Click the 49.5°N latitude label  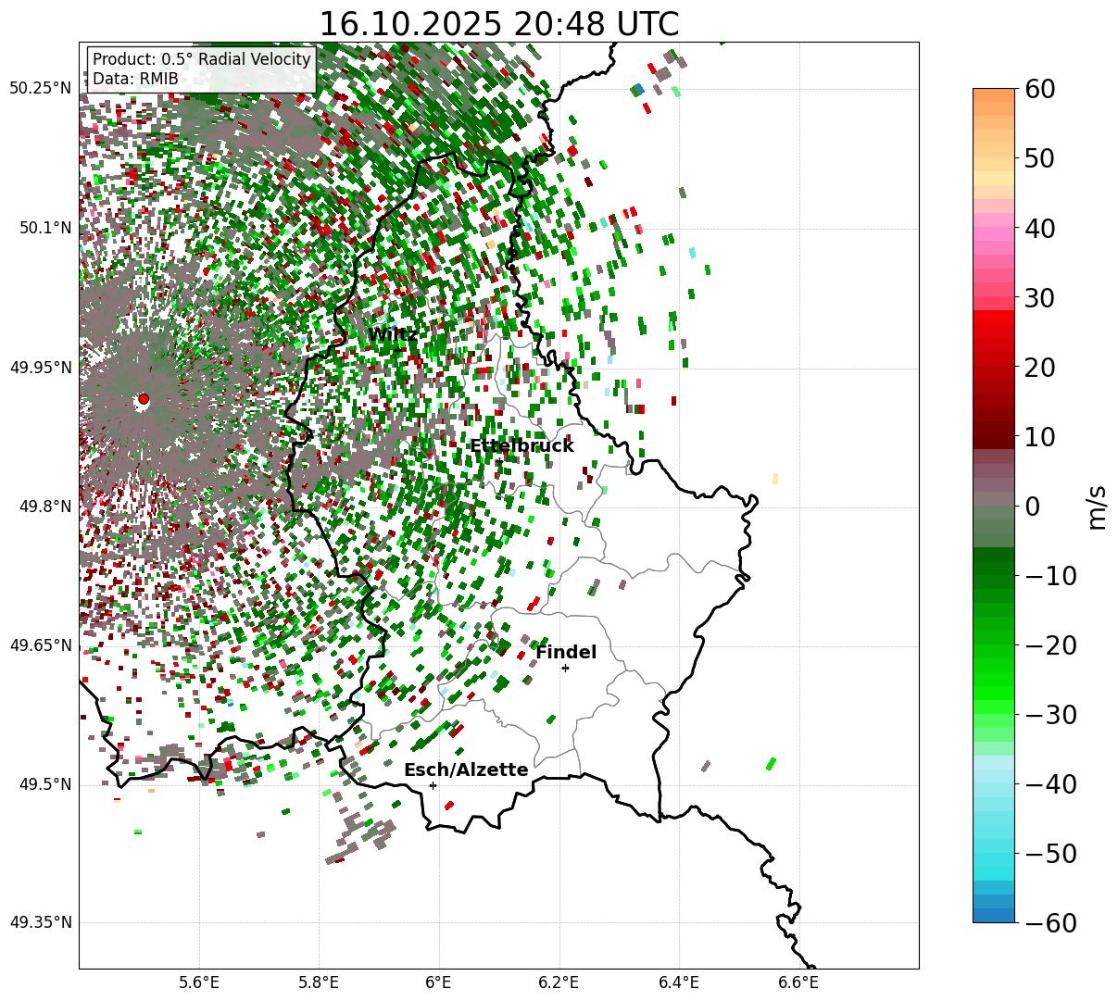click(44, 784)
